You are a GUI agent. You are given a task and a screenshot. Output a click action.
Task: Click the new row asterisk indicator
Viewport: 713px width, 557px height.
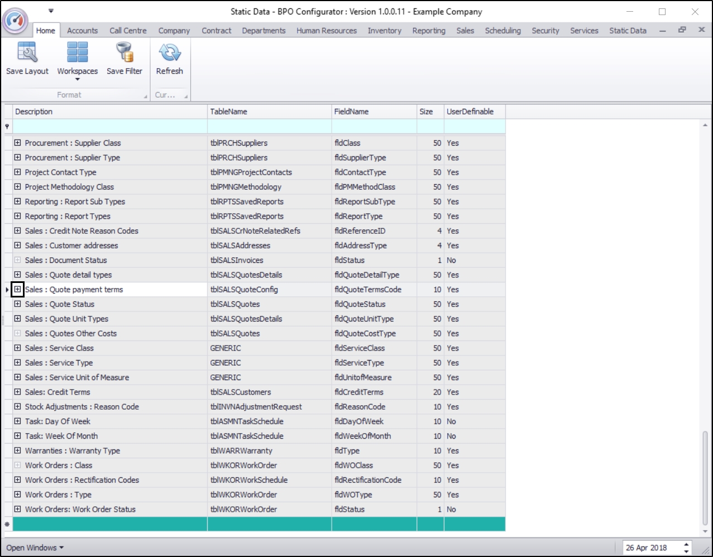(7, 524)
